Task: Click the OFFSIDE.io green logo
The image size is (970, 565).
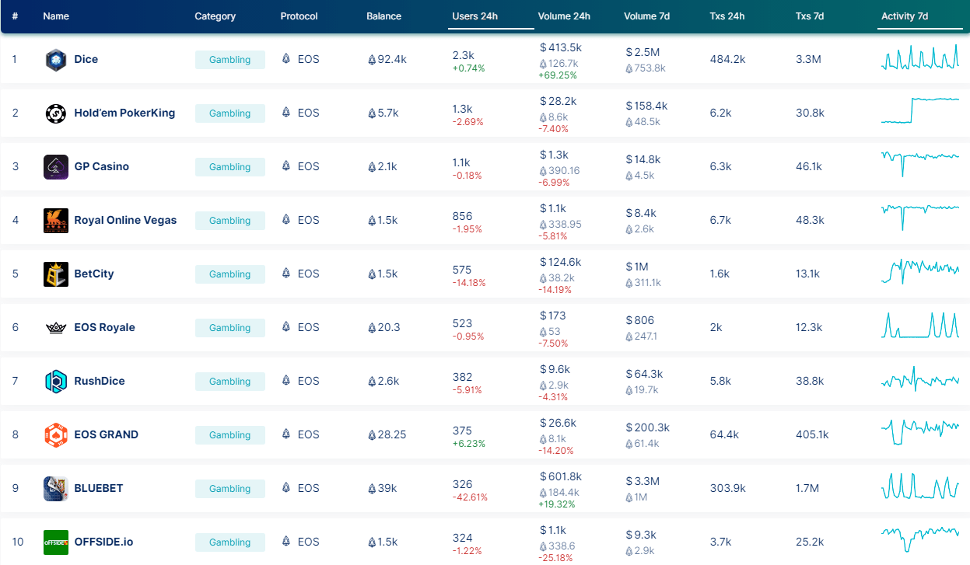Action: click(x=56, y=542)
